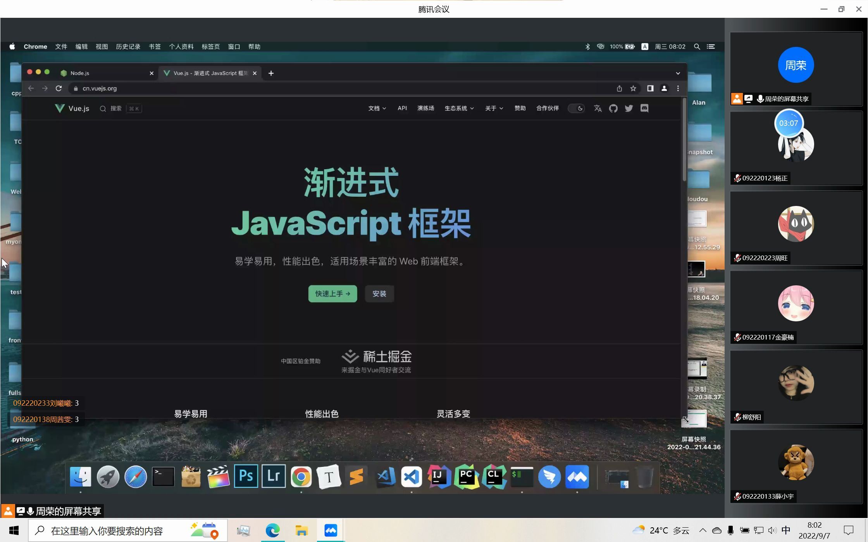Open Typora in the dock
Screen dimensions: 868x542
329,477
